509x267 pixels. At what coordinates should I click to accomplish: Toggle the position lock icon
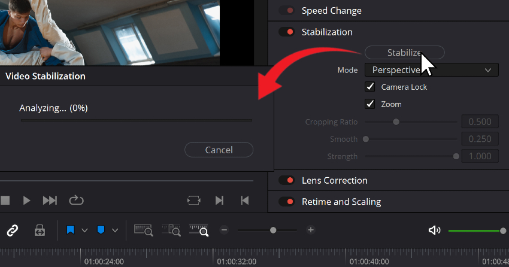pyautogui.click(x=40, y=230)
